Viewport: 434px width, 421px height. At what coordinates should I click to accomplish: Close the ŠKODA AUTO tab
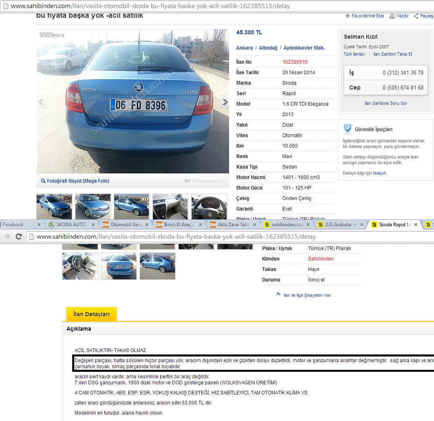93,225
